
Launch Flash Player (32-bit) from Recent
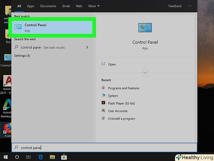121,103
